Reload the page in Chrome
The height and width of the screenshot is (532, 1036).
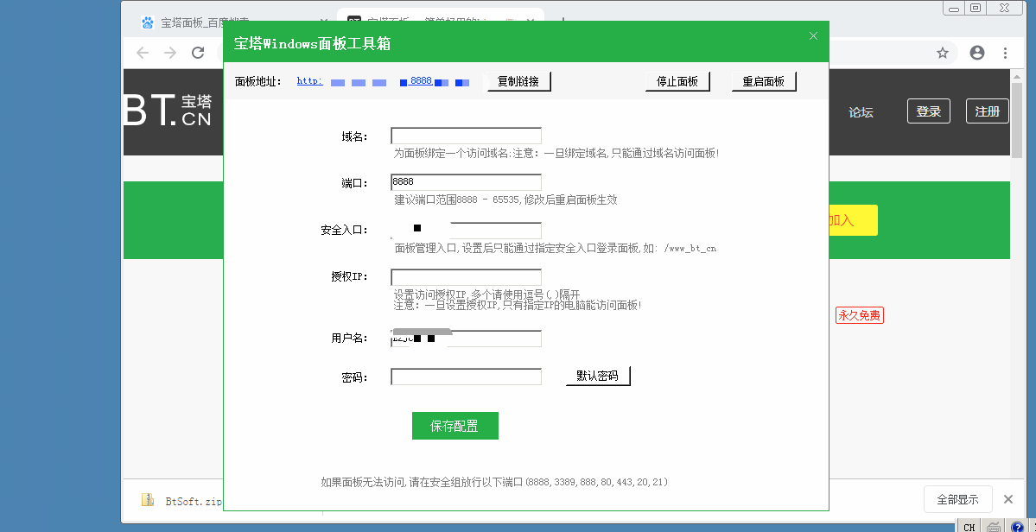pos(198,53)
